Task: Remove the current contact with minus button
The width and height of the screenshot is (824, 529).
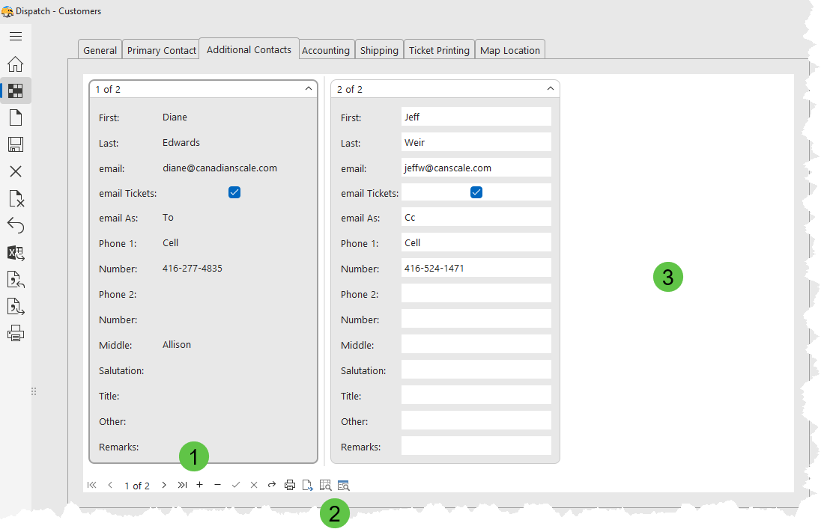Action: click(218, 485)
